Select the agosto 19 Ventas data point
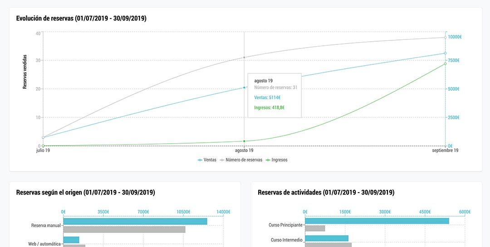 tap(244, 87)
